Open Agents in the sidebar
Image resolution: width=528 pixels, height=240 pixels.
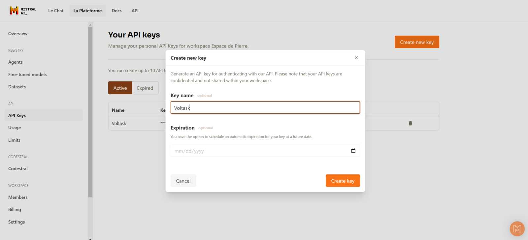tap(16, 62)
